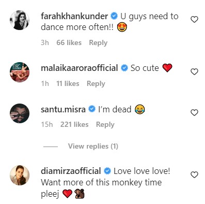Open diamirzaofficial's profile picture
The height and width of the screenshot is (204, 205).
(x=20, y=175)
